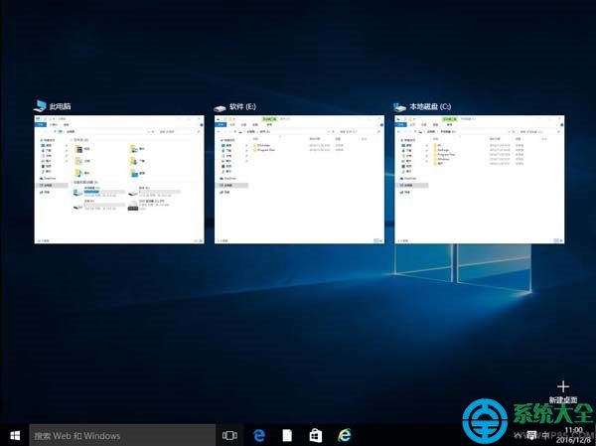
Task: Toggle the Task View taskbar button
Action: [x=229, y=435]
